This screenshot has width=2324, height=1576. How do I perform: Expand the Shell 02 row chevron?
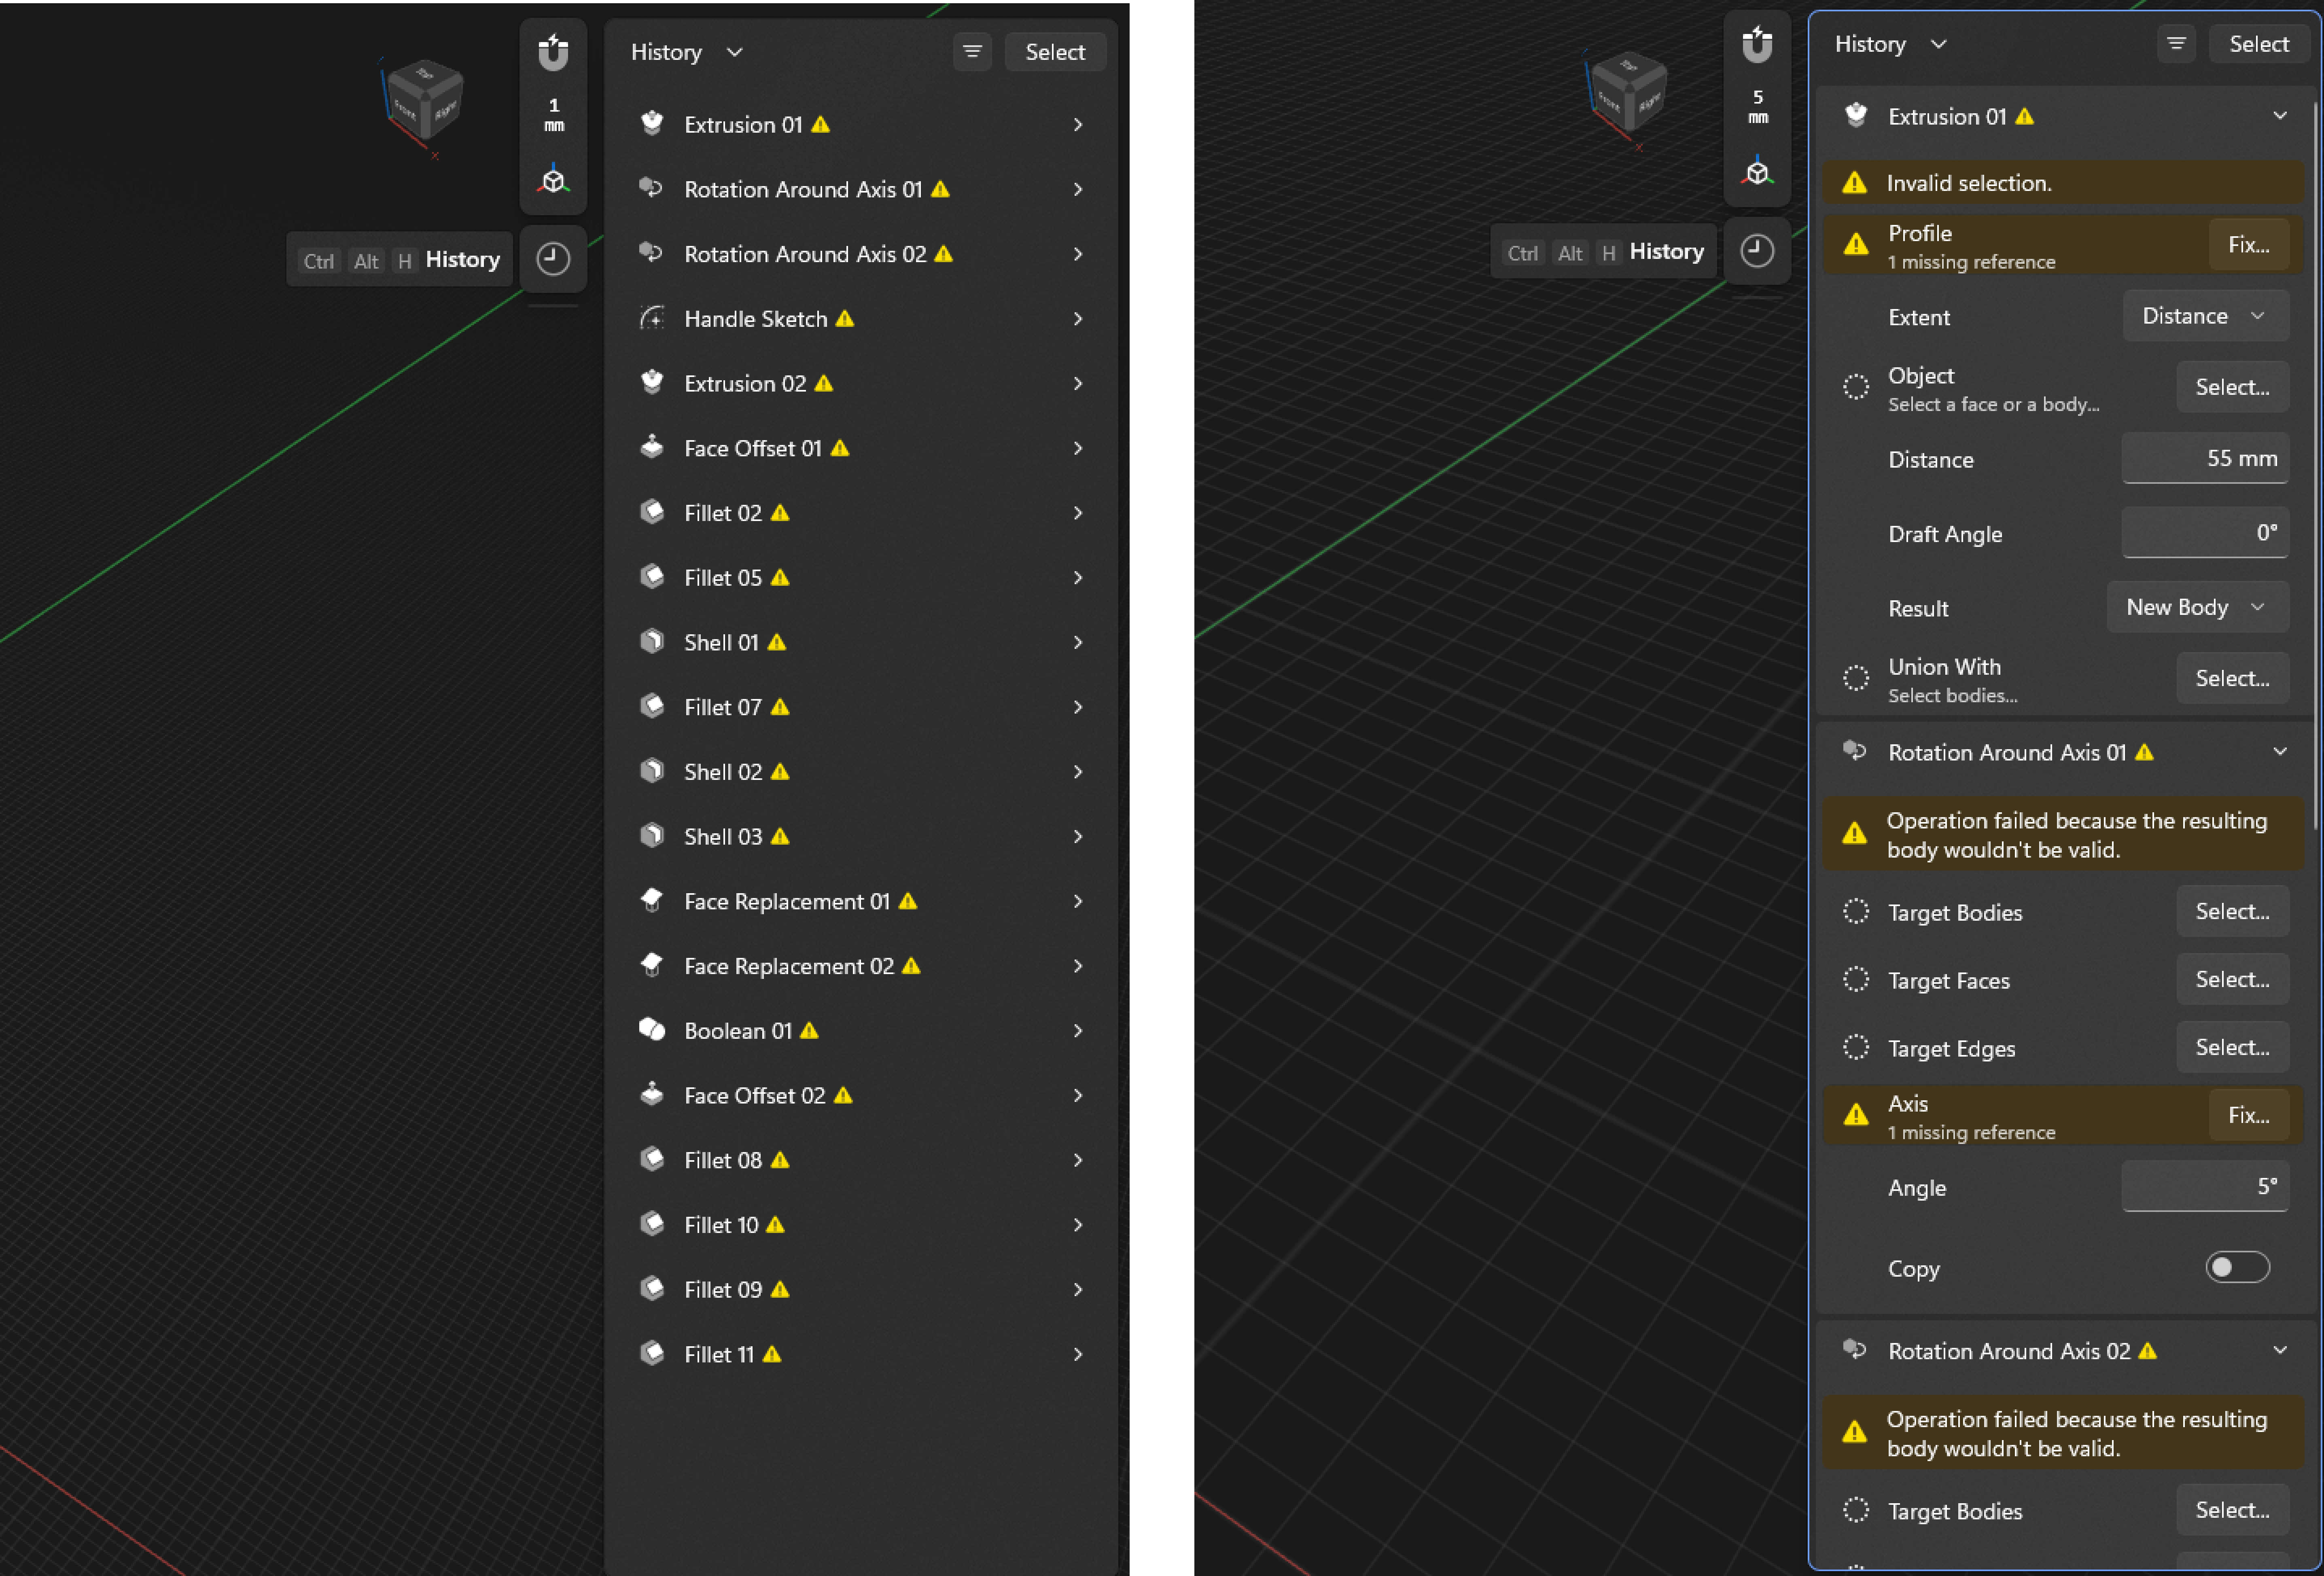click(x=1077, y=771)
